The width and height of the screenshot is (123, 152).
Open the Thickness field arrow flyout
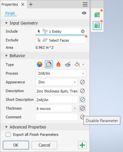75,108
